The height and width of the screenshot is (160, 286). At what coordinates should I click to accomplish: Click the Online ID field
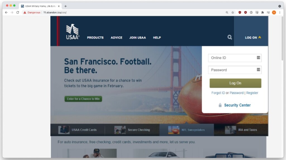pyautogui.click(x=235, y=58)
